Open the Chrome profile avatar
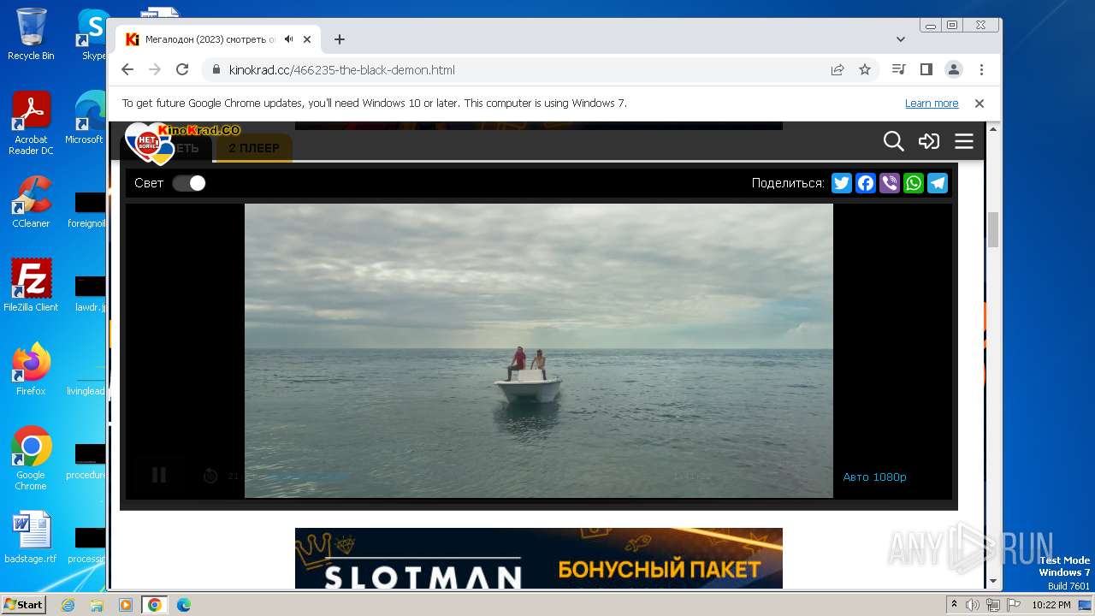Viewport: 1095px width, 616px height. [x=954, y=70]
